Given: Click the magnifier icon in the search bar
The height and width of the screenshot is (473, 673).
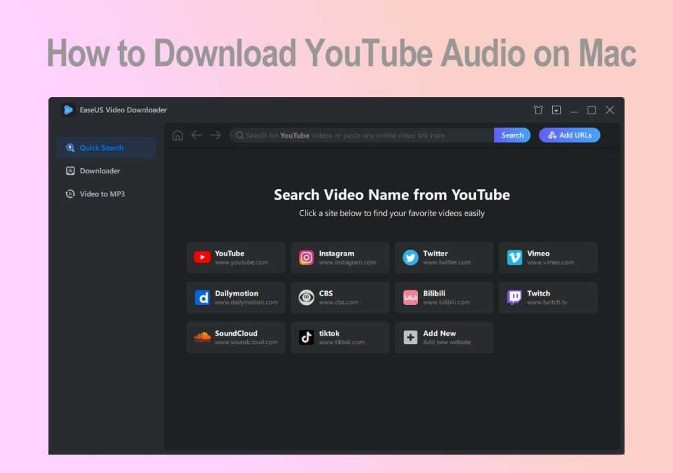Looking at the screenshot, I should tap(240, 135).
